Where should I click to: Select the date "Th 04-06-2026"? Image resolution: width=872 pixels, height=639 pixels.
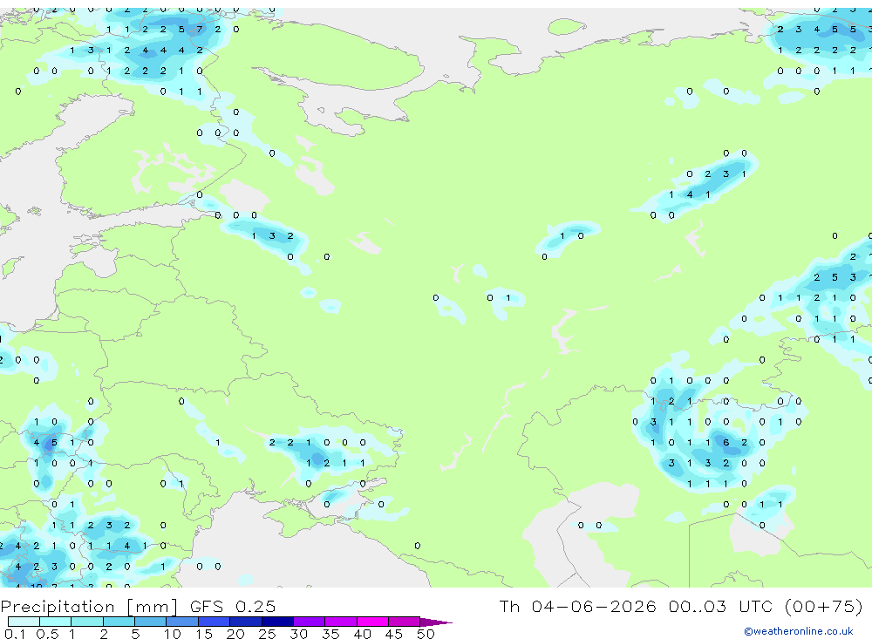[x=578, y=606]
